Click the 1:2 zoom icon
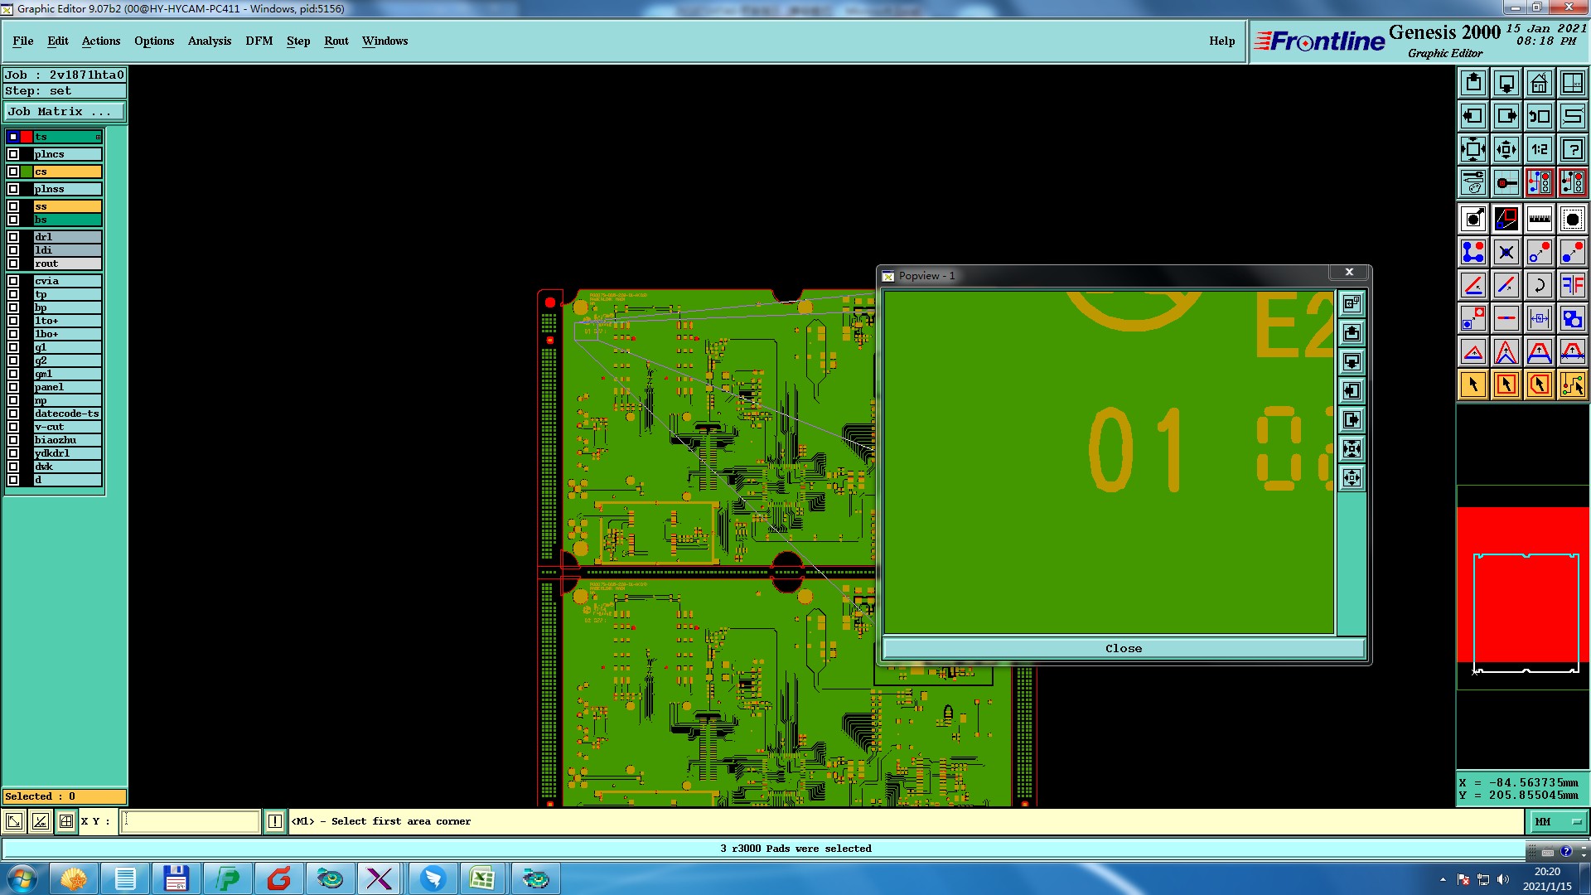Screen dimensions: 1591x895 [x=1539, y=149]
